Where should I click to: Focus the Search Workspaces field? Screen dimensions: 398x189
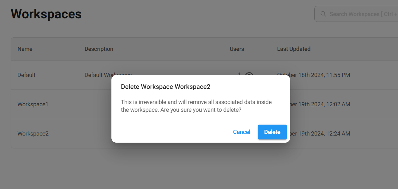click(x=361, y=14)
